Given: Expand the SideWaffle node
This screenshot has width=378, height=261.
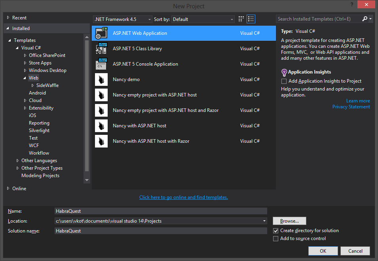Looking at the screenshot, I should coord(32,85).
